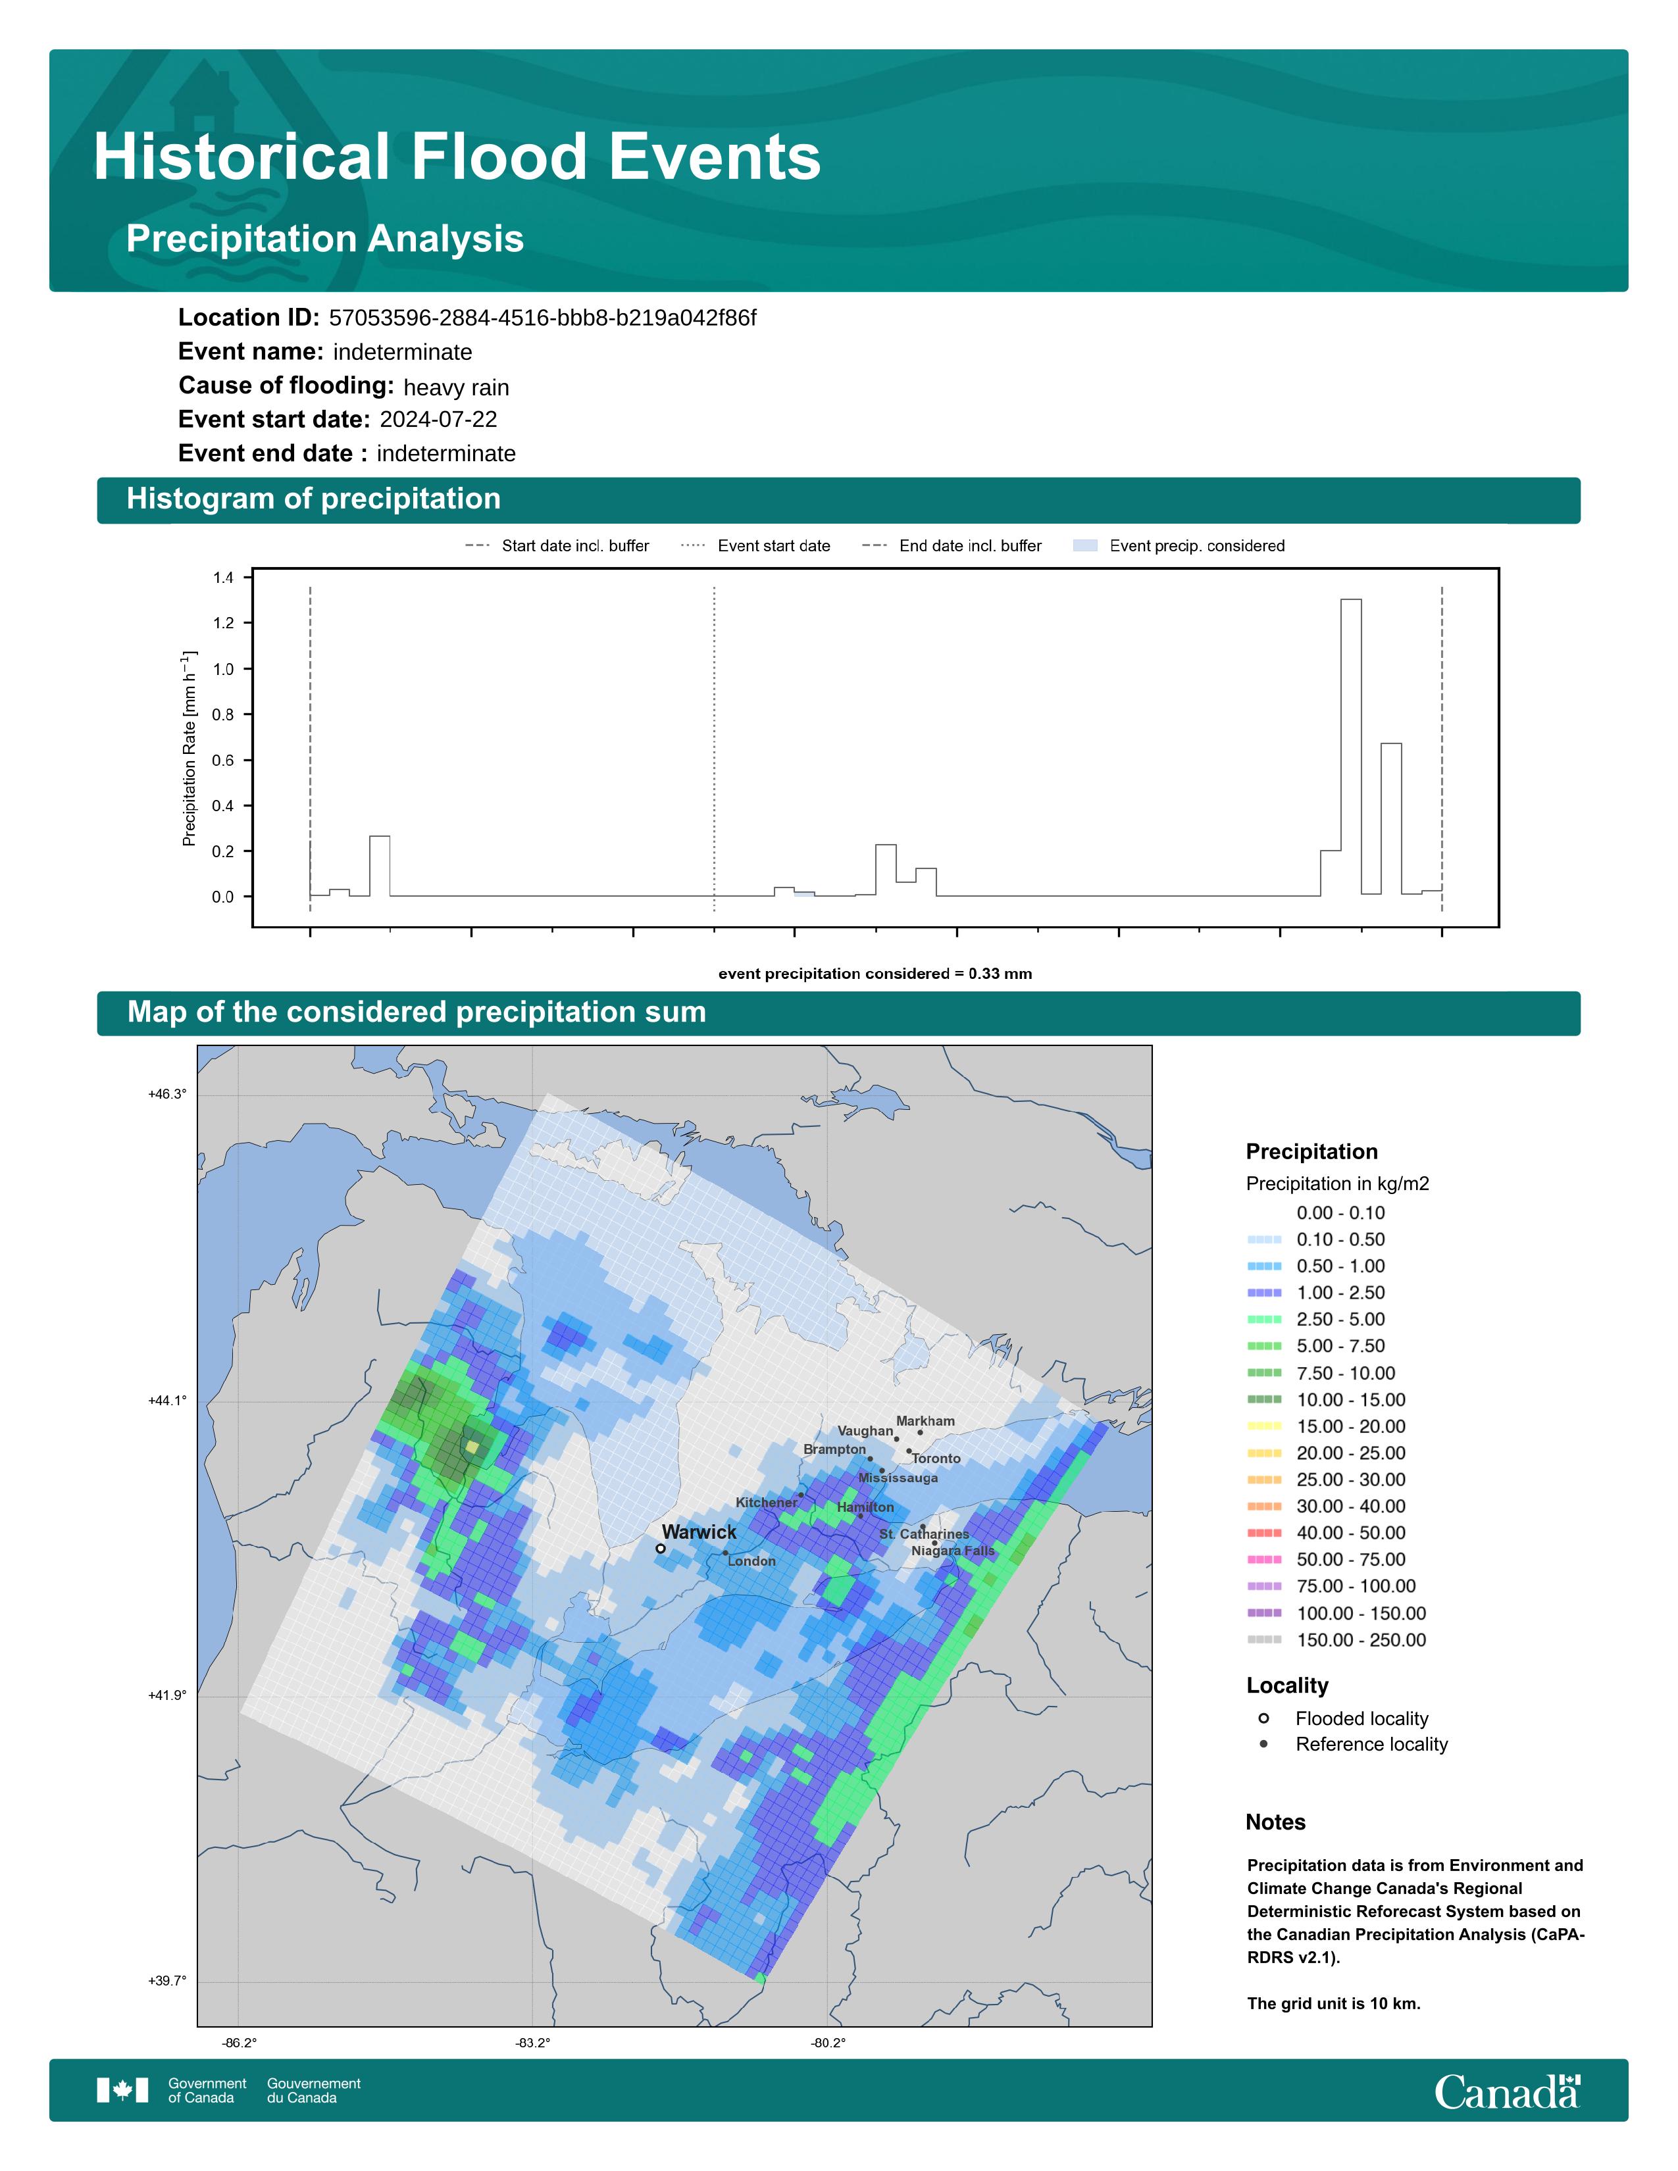Click the 5.00 - 7.50 legend swatch
The height and width of the screenshot is (2171, 1678).
(1265, 1347)
